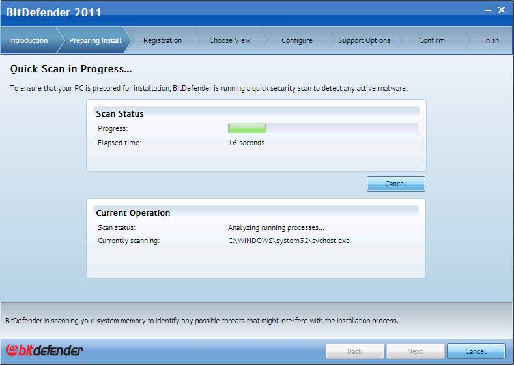
Task: Select the Support Options step
Action: pos(364,40)
